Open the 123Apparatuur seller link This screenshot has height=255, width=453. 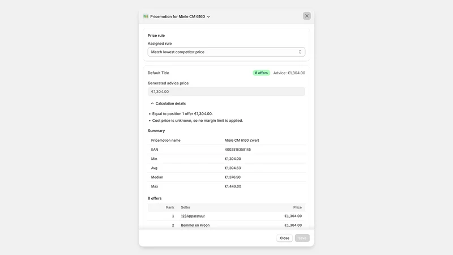[193, 216]
